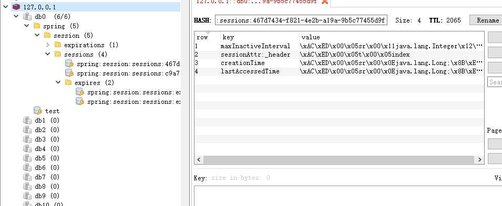Click the HASH key name field
502x206 pixels.
[301, 20]
